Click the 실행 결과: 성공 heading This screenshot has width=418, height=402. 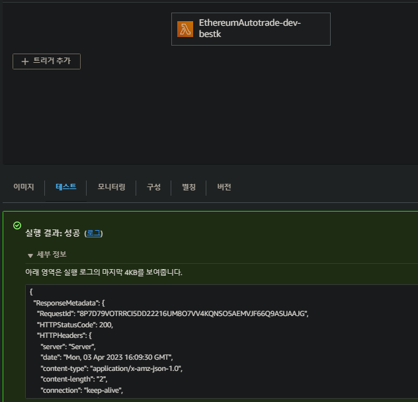coord(52,233)
